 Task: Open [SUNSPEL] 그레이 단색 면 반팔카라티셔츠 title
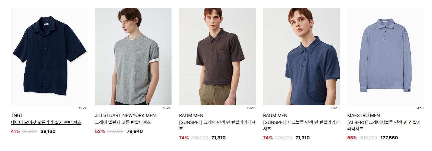[217, 125]
